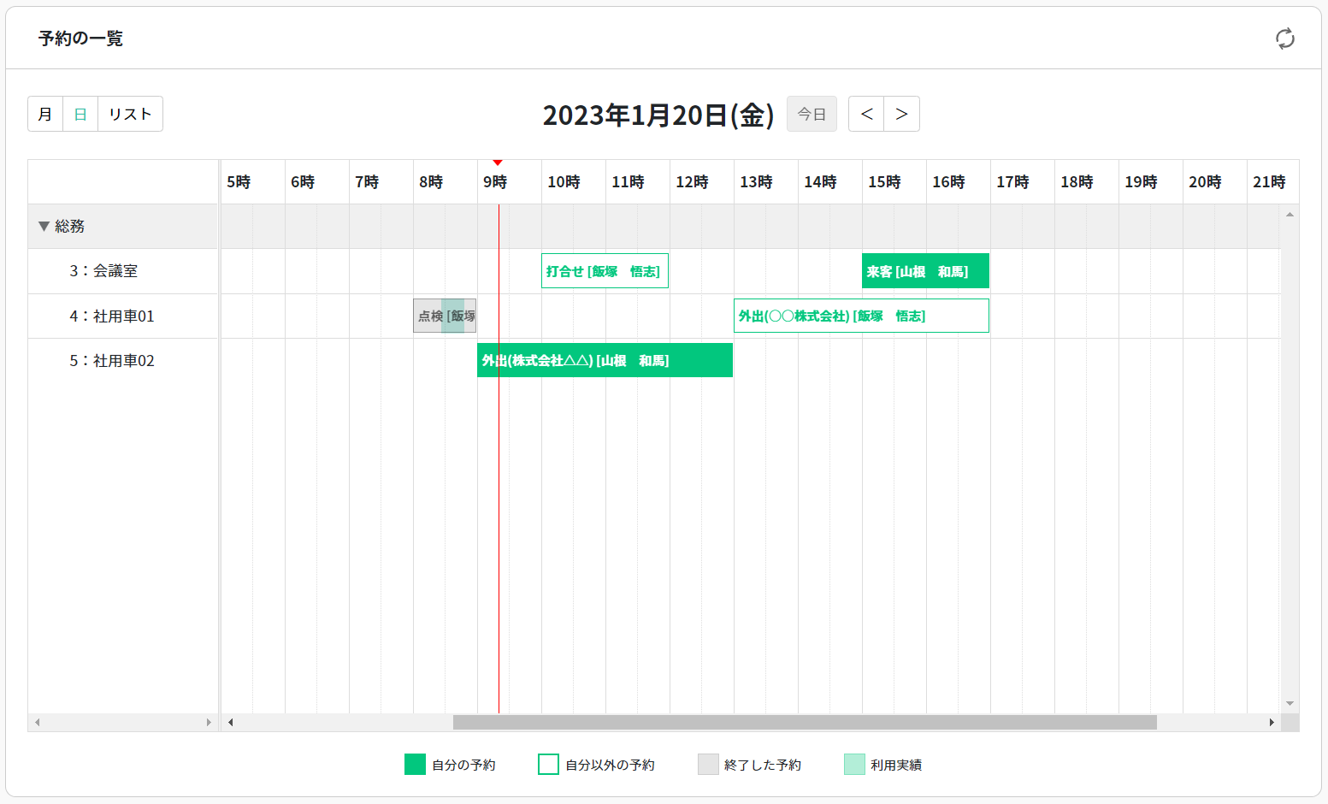Switch to the 月 month view
Screen dimensions: 1328x804
click(x=45, y=114)
